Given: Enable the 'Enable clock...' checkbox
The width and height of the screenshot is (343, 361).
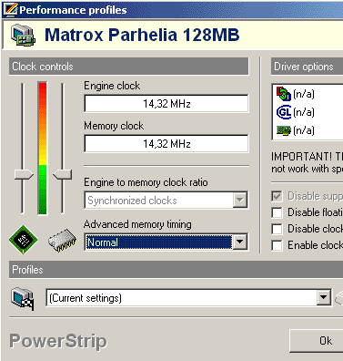Looking at the screenshot, I should coord(277,245).
